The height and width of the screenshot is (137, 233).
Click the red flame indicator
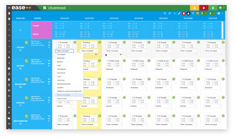(x=204, y=8)
